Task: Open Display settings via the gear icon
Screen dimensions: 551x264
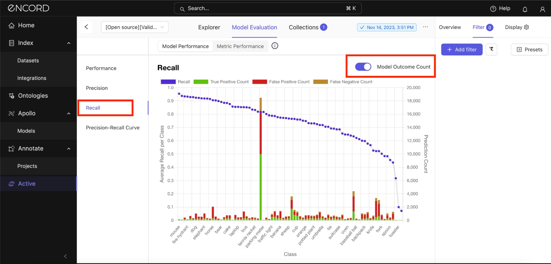Action: point(526,27)
